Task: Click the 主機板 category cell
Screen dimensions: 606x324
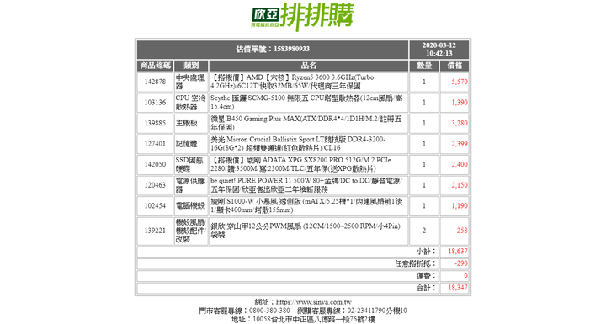Action: (191, 123)
